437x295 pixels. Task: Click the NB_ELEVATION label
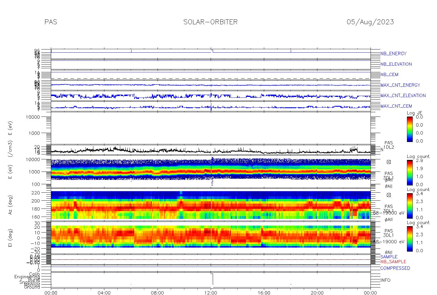[396, 64]
